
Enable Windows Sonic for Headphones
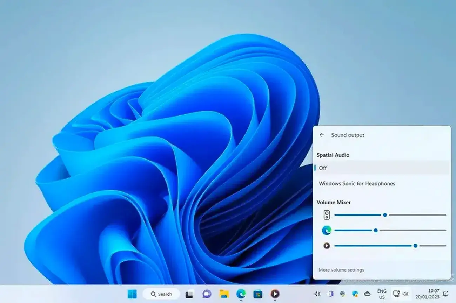357,183
